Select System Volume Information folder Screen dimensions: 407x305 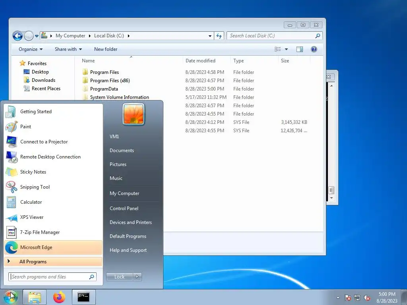pyautogui.click(x=119, y=97)
